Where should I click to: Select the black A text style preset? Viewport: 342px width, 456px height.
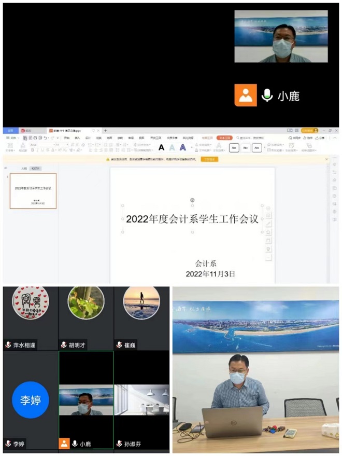tap(161, 147)
